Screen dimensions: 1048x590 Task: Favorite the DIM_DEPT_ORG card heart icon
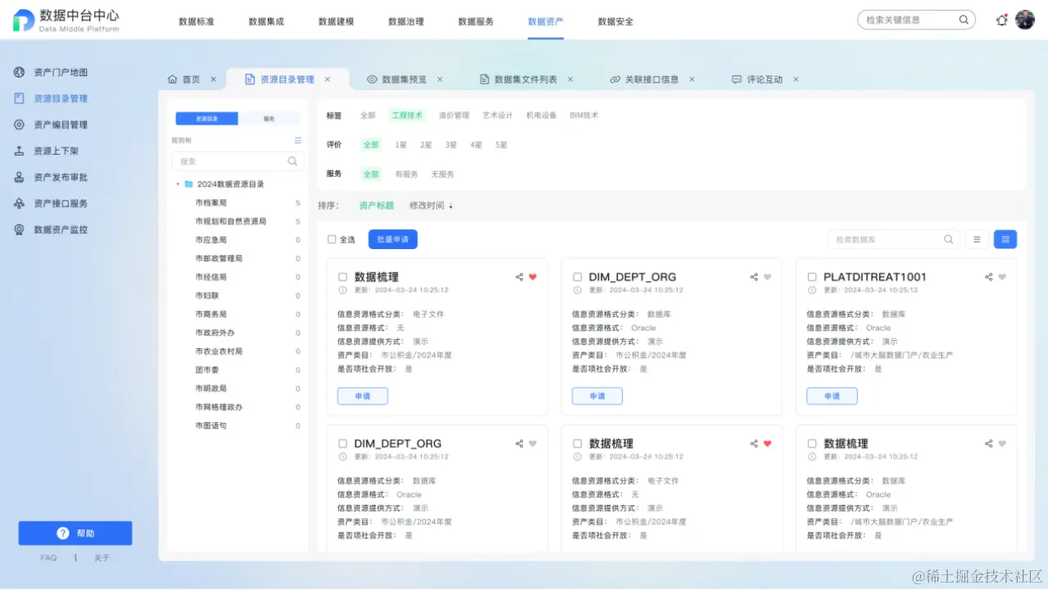coord(769,277)
